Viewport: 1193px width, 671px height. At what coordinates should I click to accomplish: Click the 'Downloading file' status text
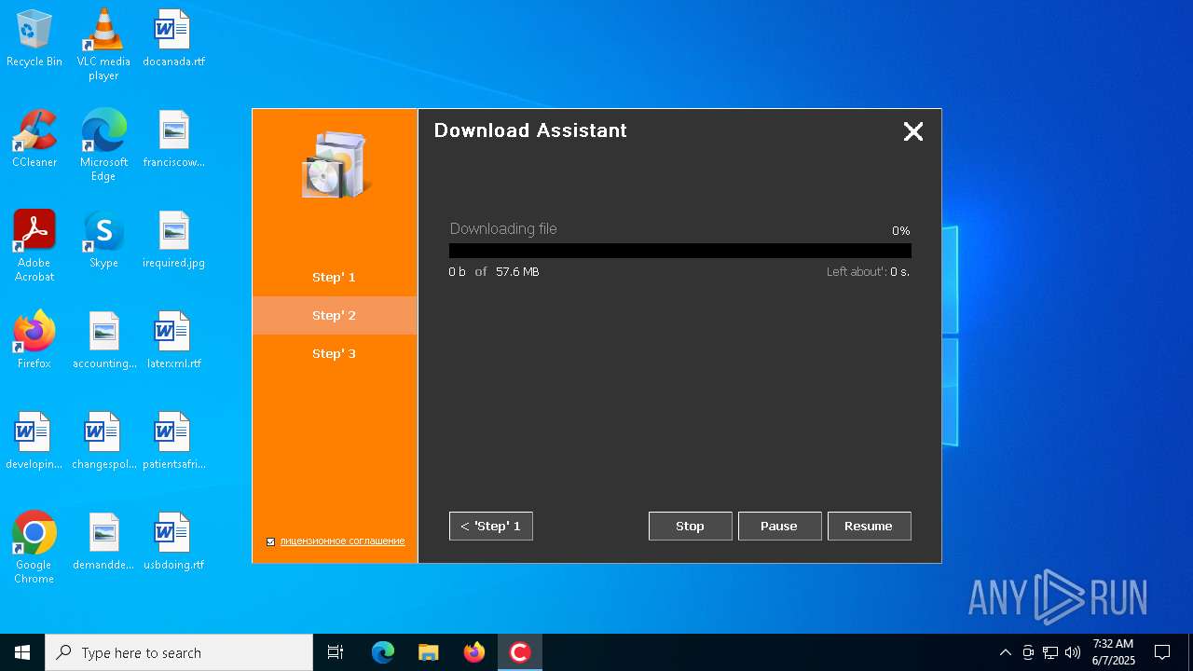503,229
